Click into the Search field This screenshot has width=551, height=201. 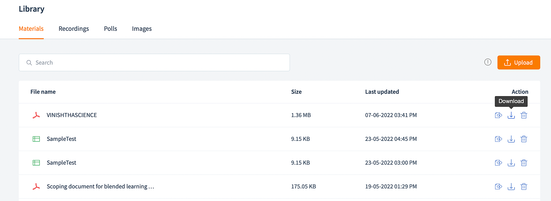pos(154,63)
